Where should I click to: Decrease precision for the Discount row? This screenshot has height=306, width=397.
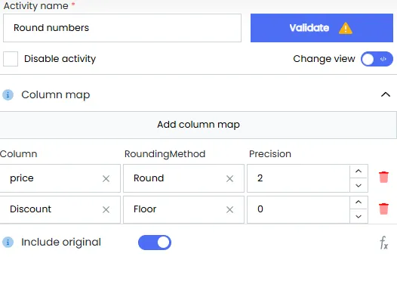tap(359, 216)
